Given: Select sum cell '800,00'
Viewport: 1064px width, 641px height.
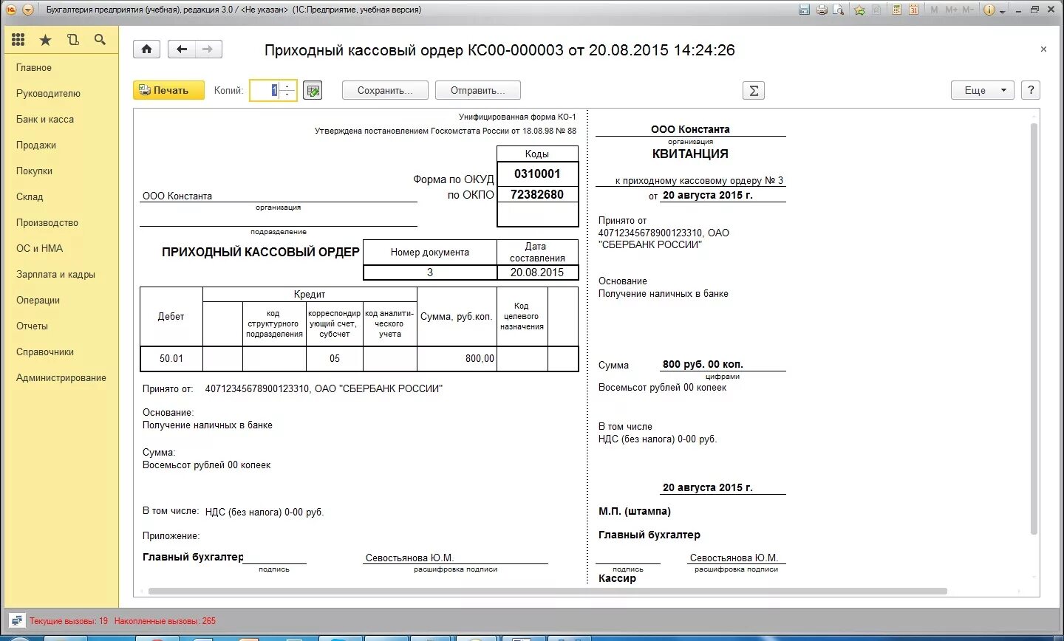Looking at the screenshot, I should [x=457, y=358].
